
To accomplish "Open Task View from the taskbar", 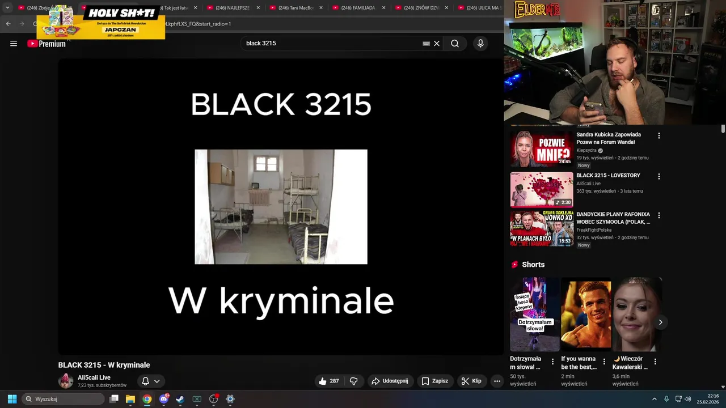I will (114, 399).
